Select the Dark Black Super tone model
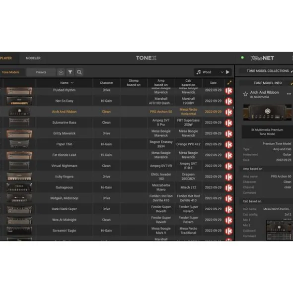Image resolution: width=293 pixels, height=293 pixels. tap(64, 209)
